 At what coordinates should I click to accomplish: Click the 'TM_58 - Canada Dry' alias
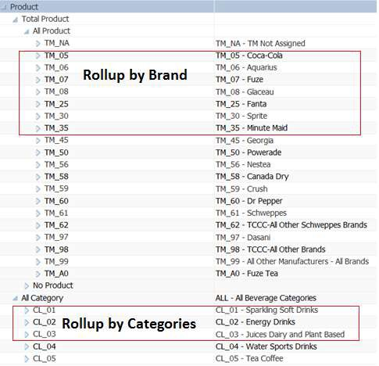click(252, 177)
